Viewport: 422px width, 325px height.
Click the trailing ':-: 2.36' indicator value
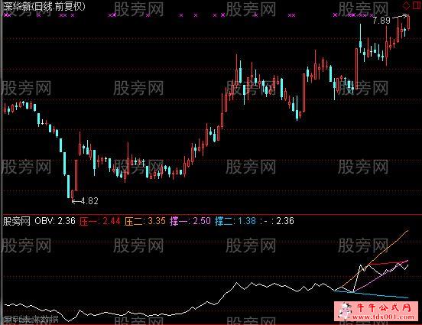click(278, 221)
